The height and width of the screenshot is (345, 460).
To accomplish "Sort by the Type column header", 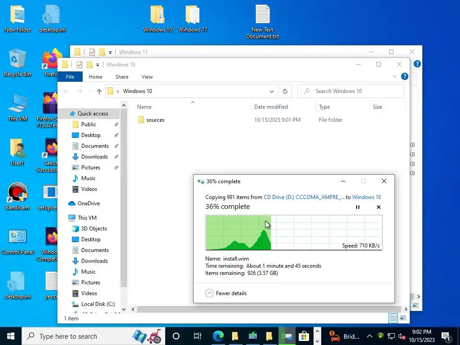I will (x=343, y=107).
